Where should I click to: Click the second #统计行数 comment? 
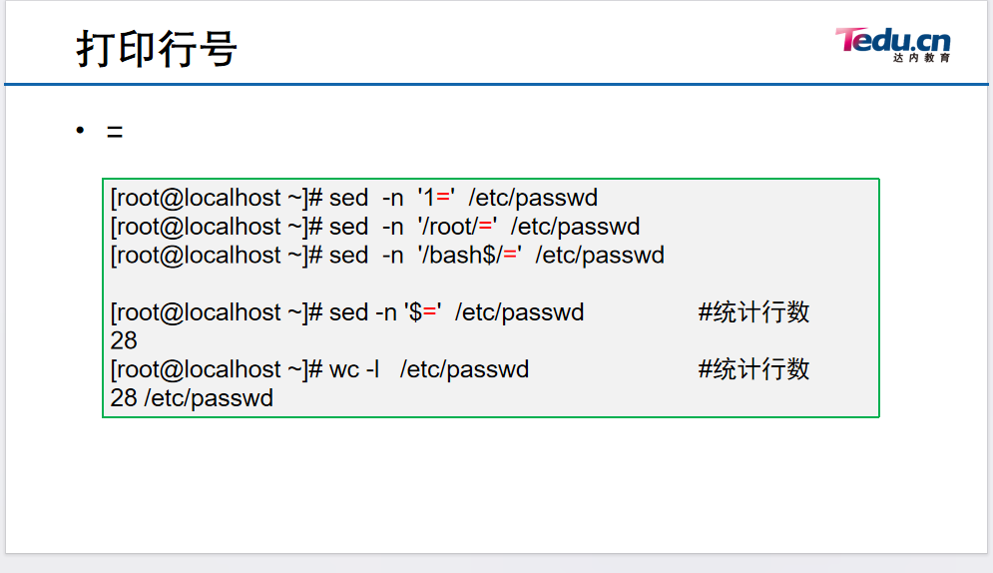753,369
